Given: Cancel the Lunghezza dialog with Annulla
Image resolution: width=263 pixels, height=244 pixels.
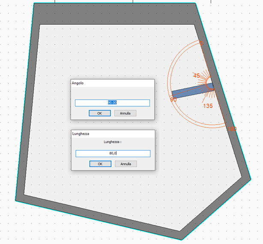Looking at the screenshot, I should (x=126, y=164).
